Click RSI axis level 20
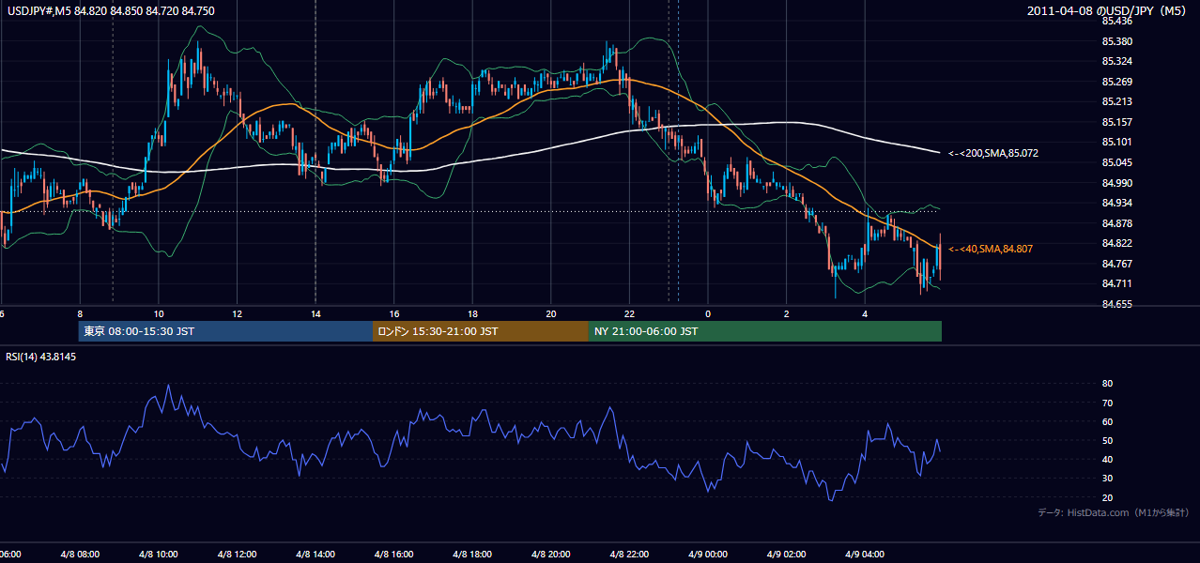The width and height of the screenshot is (1200, 563). tap(1107, 497)
